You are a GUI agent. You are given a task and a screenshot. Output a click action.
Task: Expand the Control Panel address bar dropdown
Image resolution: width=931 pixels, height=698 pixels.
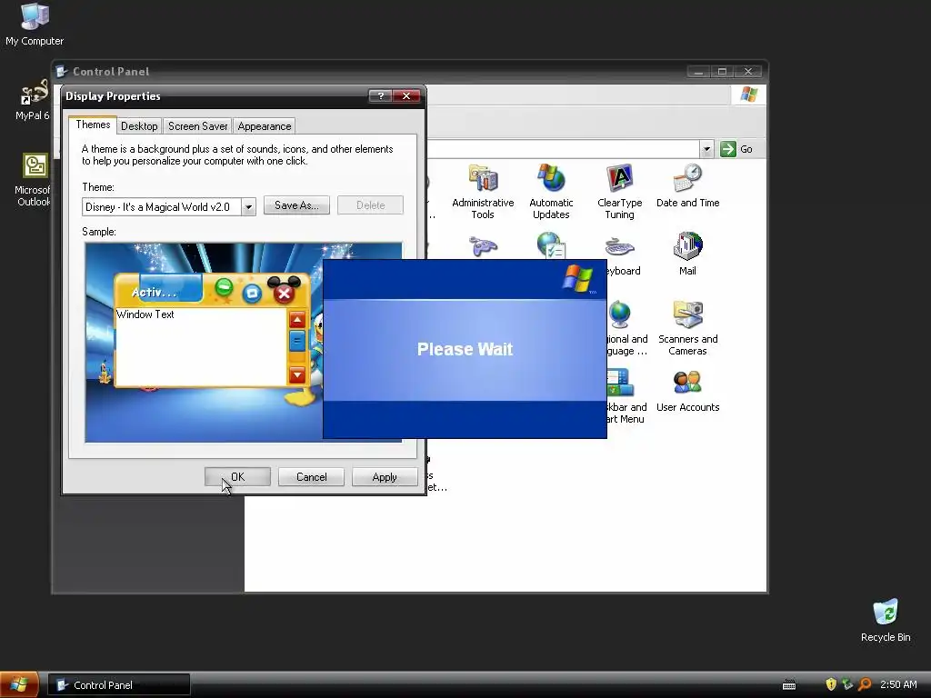(706, 149)
